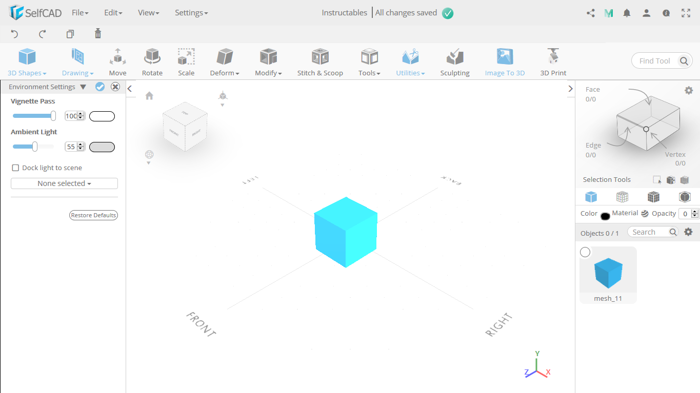Open the notifications bell

point(627,13)
